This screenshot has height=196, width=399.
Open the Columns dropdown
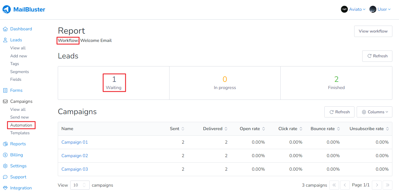tap(374, 112)
